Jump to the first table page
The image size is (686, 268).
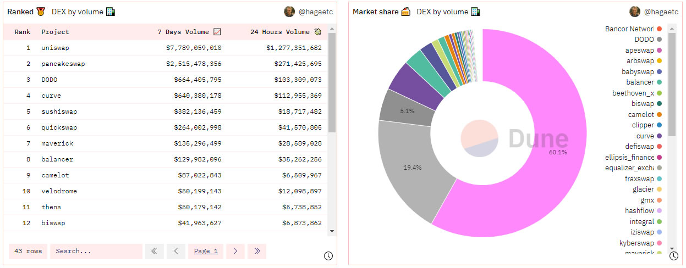[x=154, y=252]
